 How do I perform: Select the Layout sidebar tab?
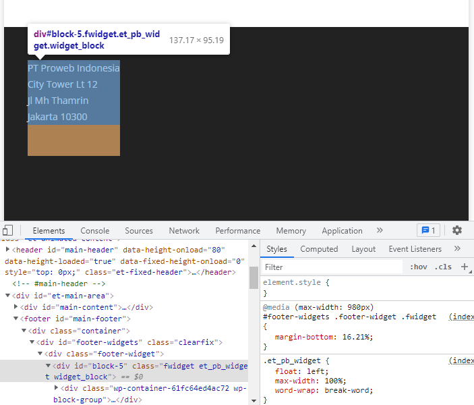pyautogui.click(x=363, y=249)
